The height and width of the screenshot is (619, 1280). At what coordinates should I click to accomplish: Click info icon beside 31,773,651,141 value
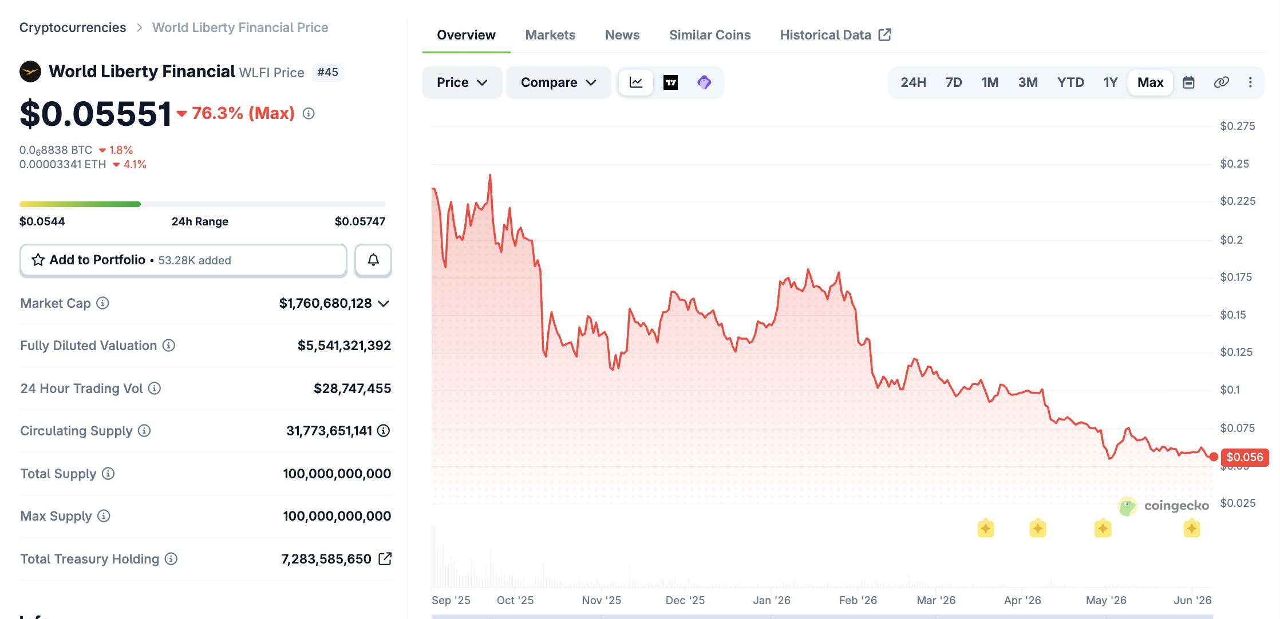384,431
